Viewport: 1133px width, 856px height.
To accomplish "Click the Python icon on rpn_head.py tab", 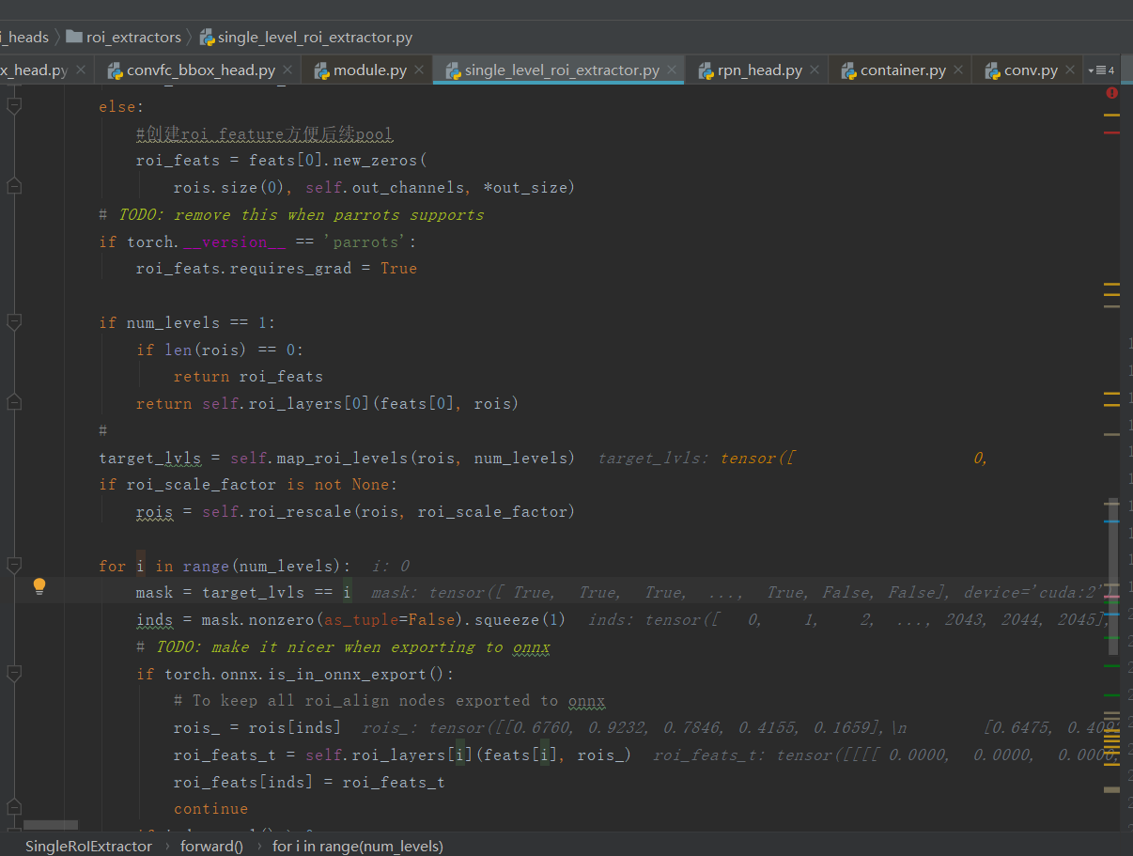I will [706, 70].
